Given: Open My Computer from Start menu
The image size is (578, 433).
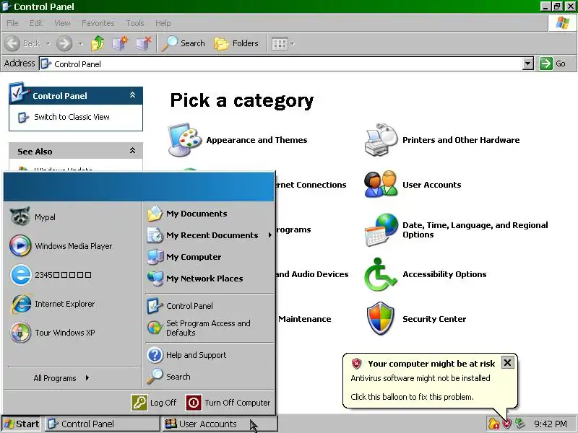Looking at the screenshot, I should point(210,257).
